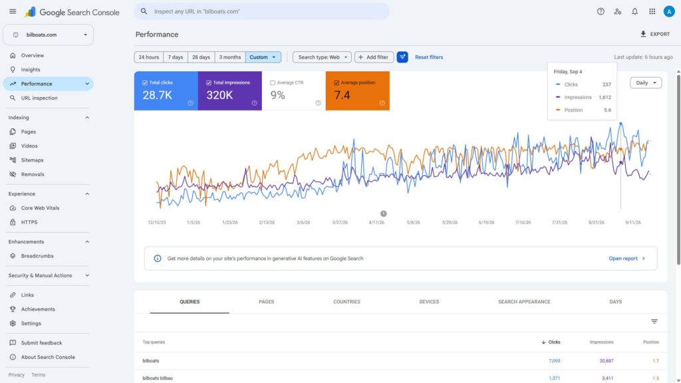Open the bilboats.com property dropdown
This screenshot has width=681, height=383.
point(48,35)
